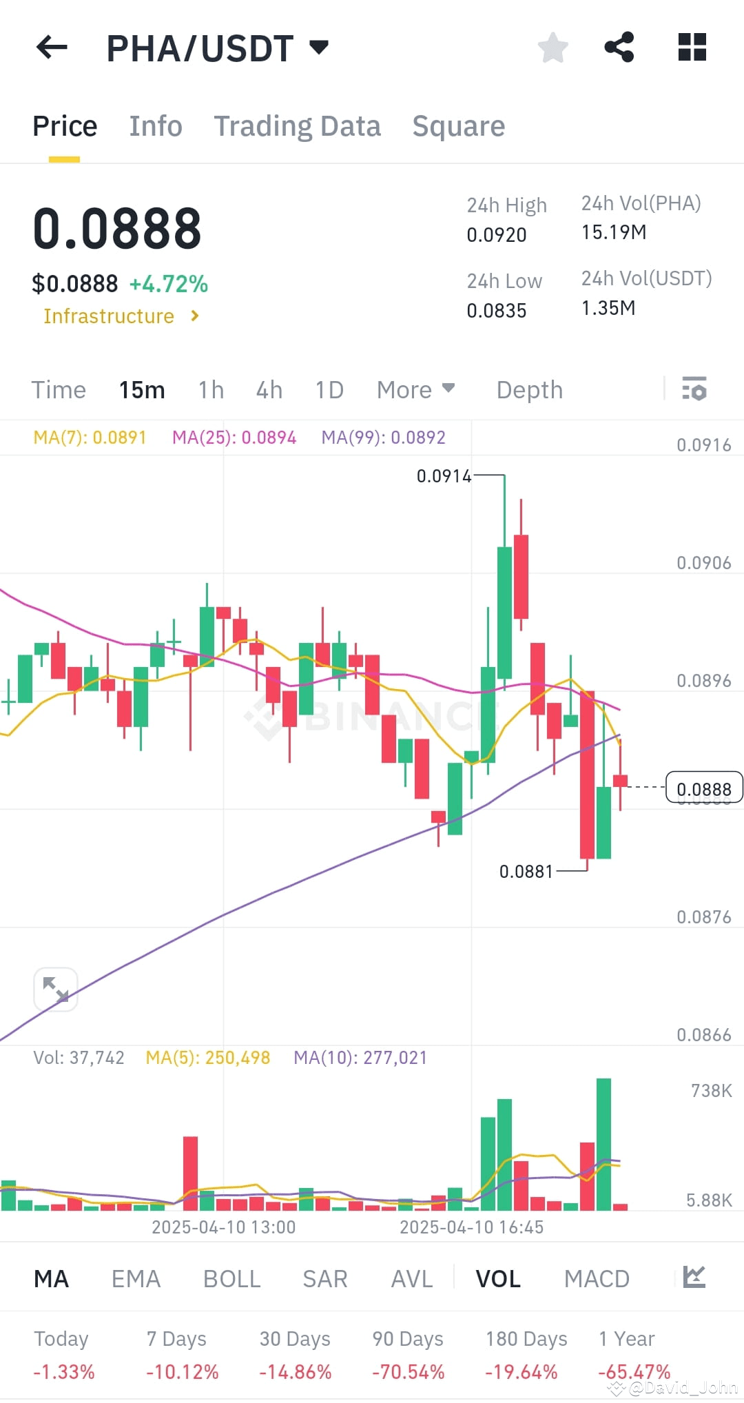Expand the More timeframe dropdown
This screenshot has height=1403, width=744.
tap(415, 389)
